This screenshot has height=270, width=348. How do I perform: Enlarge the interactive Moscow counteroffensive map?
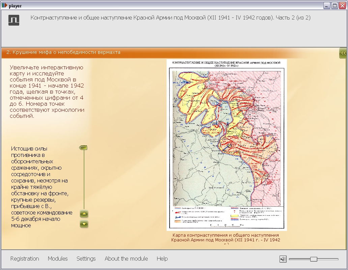(x=227, y=145)
